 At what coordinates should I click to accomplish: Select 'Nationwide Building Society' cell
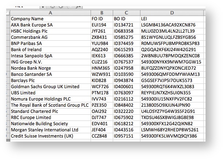coord(50,124)
